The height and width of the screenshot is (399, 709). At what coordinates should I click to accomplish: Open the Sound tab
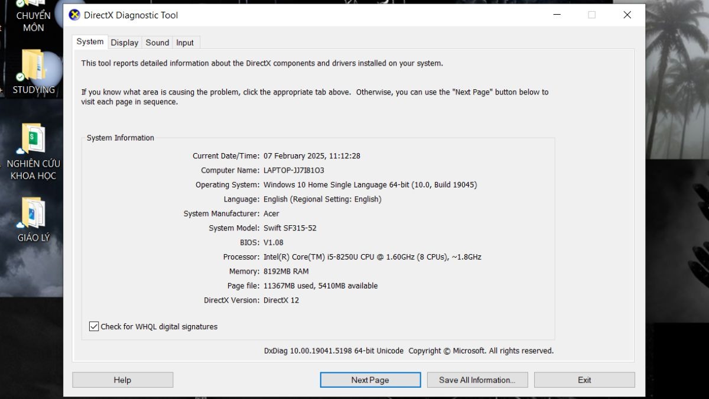pyautogui.click(x=157, y=43)
